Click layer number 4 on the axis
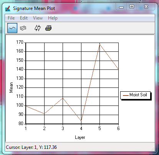Image resolution: width=159 pixels, height=155 pixels. click(81, 128)
